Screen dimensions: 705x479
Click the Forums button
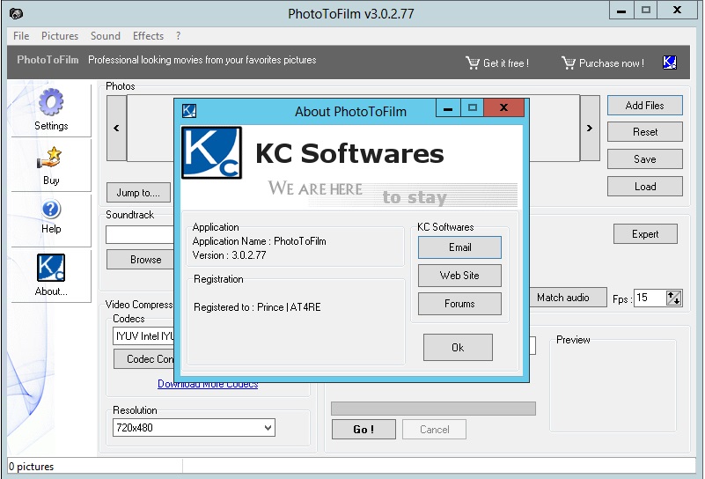(x=459, y=304)
